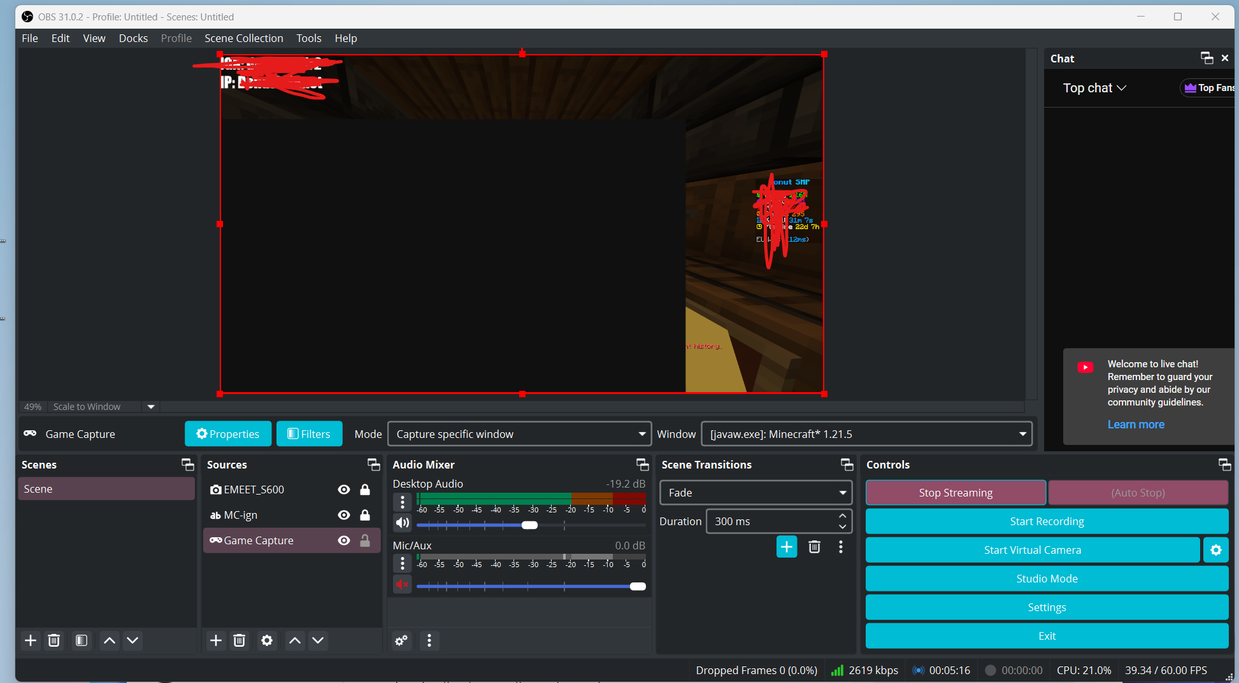Viewport: 1239px width, 683px height.
Task: Open Desktop Audio three-dot options menu
Action: pyautogui.click(x=402, y=502)
